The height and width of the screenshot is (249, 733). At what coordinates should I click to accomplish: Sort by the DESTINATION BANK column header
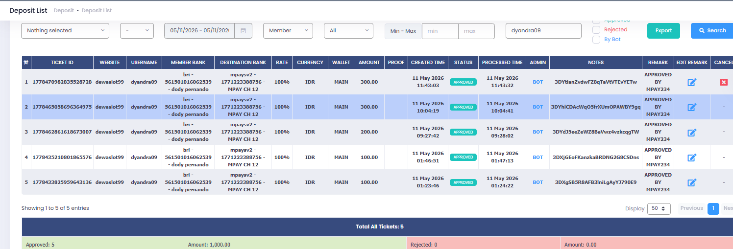click(x=243, y=63)
